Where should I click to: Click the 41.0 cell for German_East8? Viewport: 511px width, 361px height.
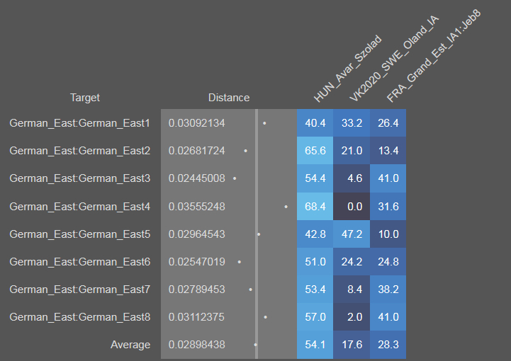(x=388, y=317)
